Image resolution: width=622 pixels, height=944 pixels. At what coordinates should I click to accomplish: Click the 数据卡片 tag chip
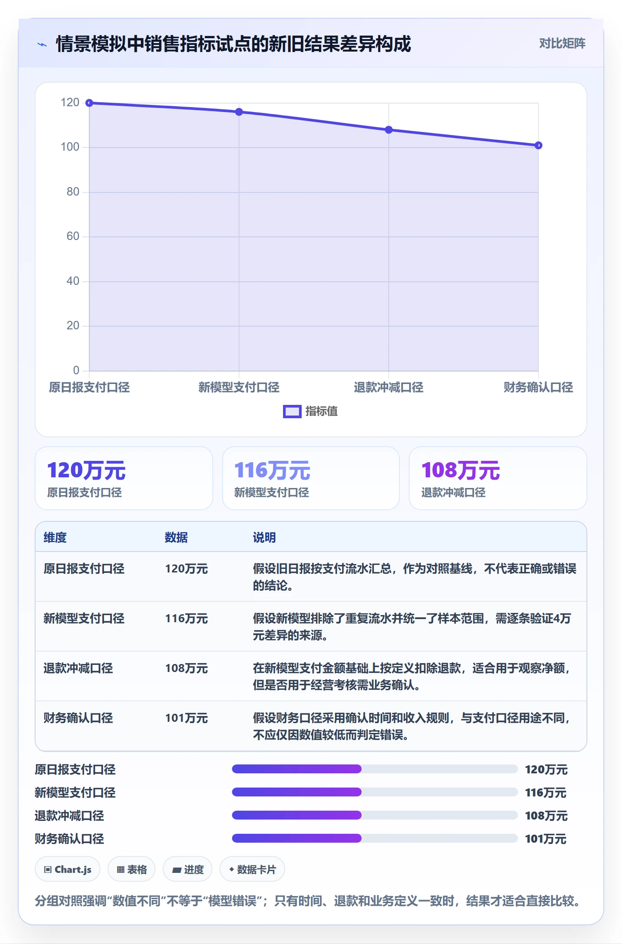[252, 869]
